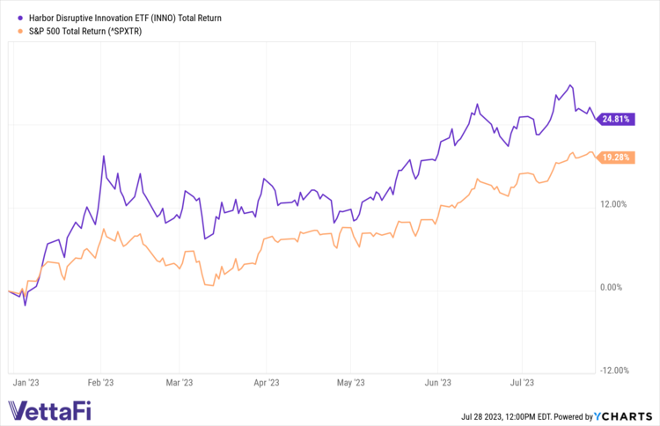
Task: Select the Apr '23 axis marker
Action: [266, 383]
